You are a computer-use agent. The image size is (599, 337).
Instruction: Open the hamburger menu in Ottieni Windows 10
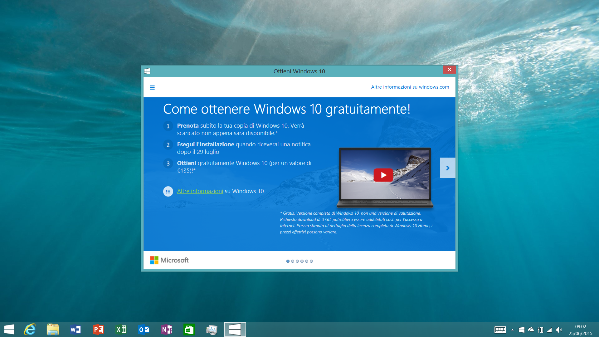coord(152,87)
